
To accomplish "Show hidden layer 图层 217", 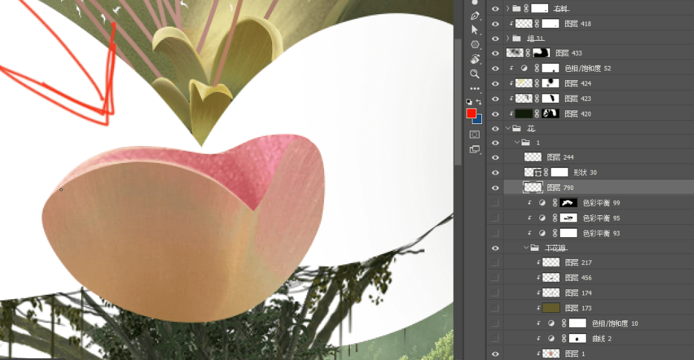I will 495,262.
